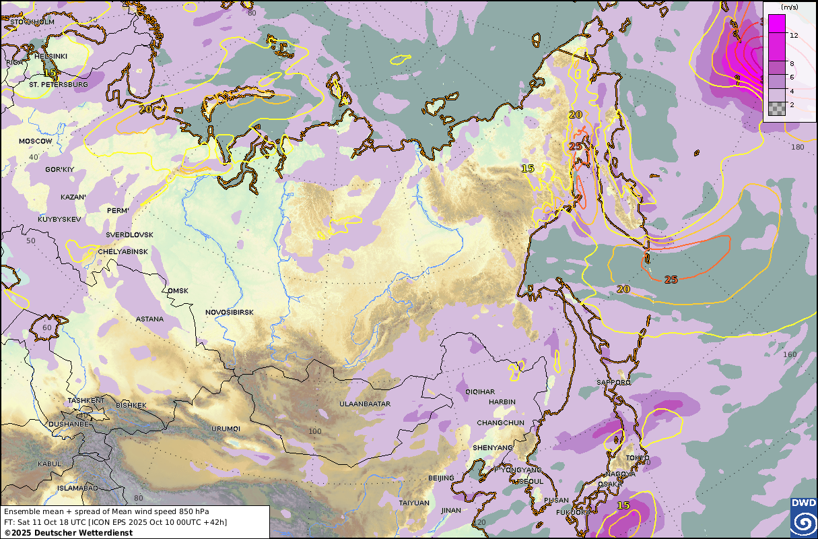This screenshot has height=539, width=818.
Task: Click the legend swatch between 8 and 12
Action: [x=776, y=46]
